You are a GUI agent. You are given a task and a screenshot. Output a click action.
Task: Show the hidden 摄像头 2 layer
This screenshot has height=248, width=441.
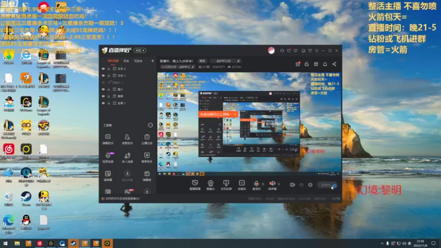click(103, 82)
